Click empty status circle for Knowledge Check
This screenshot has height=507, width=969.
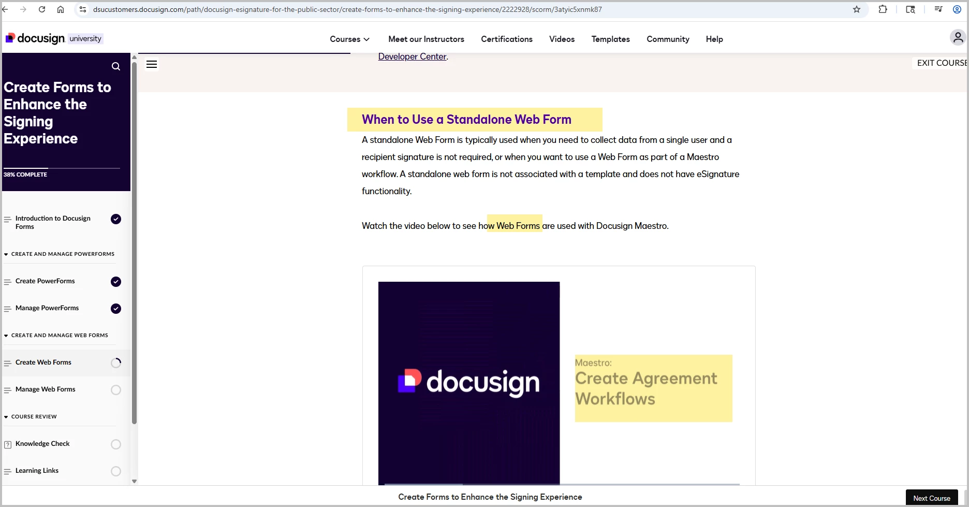(116, 444)
